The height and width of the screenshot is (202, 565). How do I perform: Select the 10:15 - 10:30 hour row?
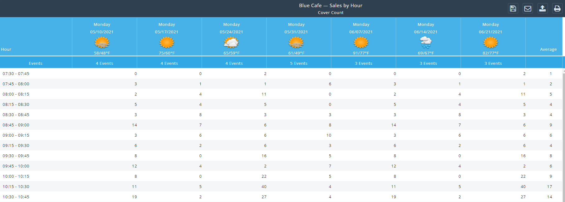pyautogui.click(x=16, y=186)
